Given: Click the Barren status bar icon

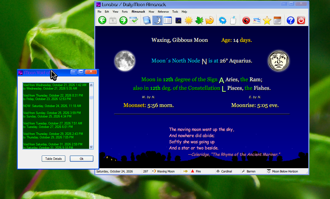Looking at the screenshot, I should point(243,171).
